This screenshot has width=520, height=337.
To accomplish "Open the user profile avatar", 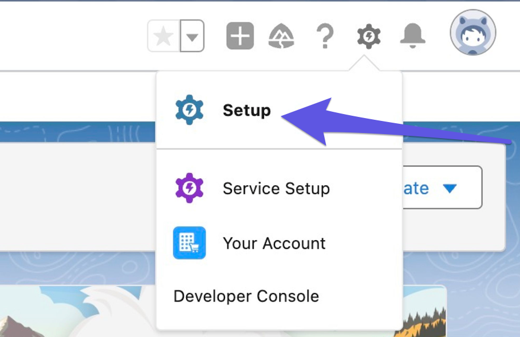I will coord(472,33).
